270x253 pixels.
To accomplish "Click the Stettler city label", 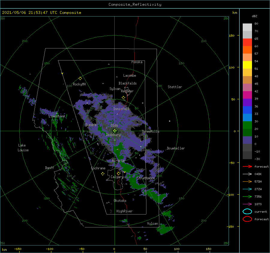I will [175, 87].
